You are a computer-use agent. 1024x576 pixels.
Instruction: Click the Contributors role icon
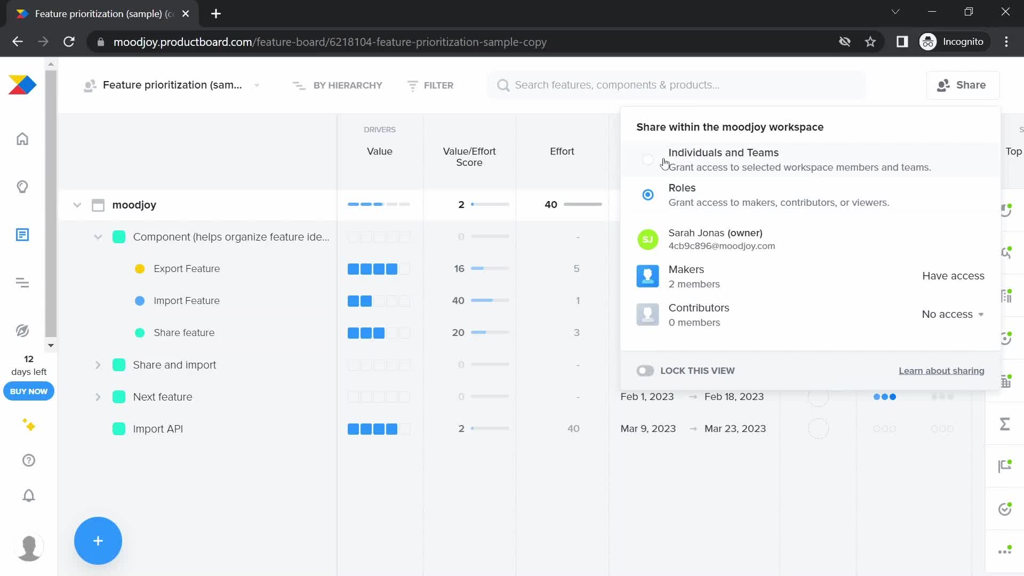coord(647,315)
